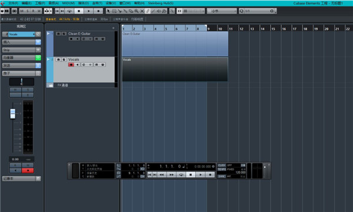The width and height of the screenshot is (353, 212).
Task: Add a track with plus icon
Action: pyautogui.click(x=113, y=28)
